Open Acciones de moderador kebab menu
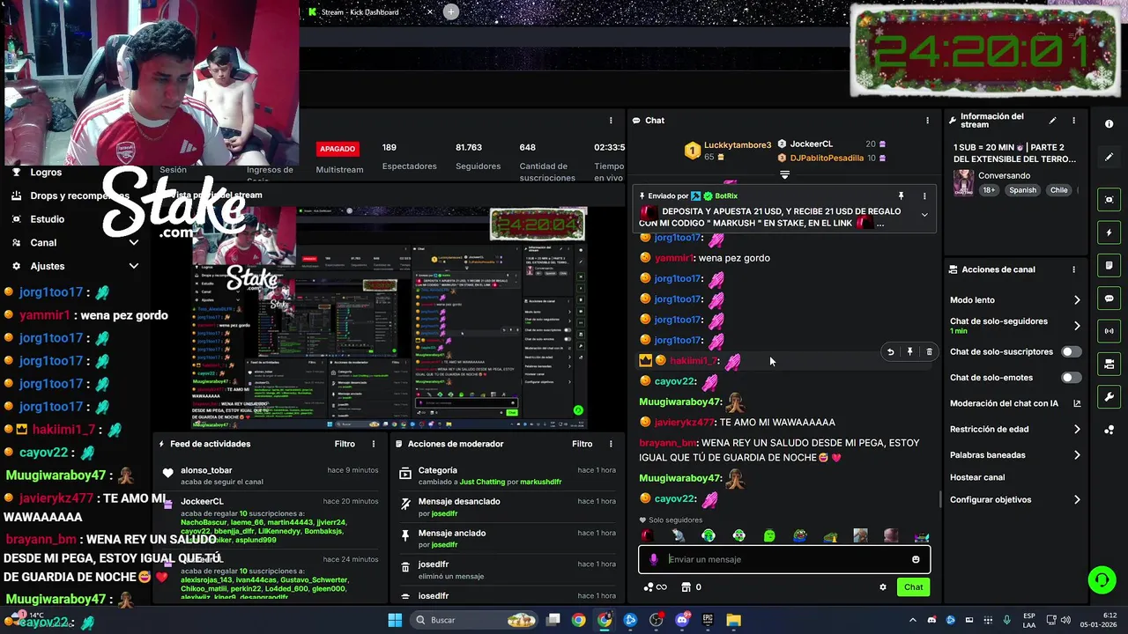 (x=611, y=444)
